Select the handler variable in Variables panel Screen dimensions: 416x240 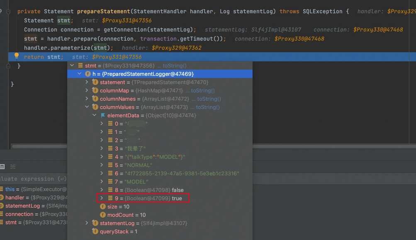click(x=15, y=197)
